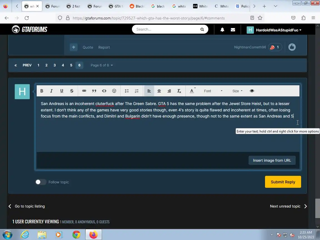Viewport: 320px width, 240px height.
Task: Launch Chrome from the taskbar
Action: (76, 235)
